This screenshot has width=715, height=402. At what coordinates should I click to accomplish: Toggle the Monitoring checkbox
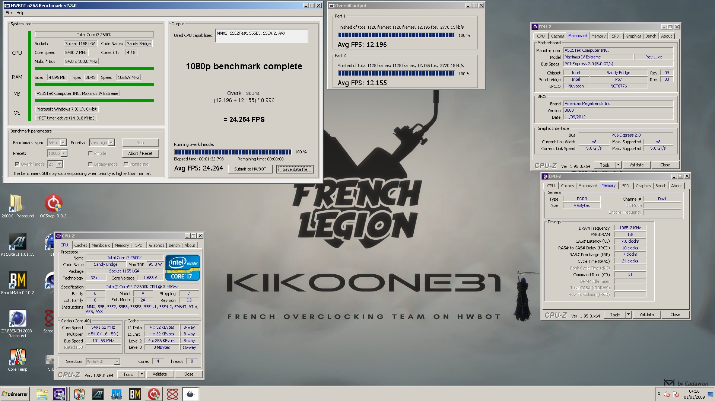126,164
